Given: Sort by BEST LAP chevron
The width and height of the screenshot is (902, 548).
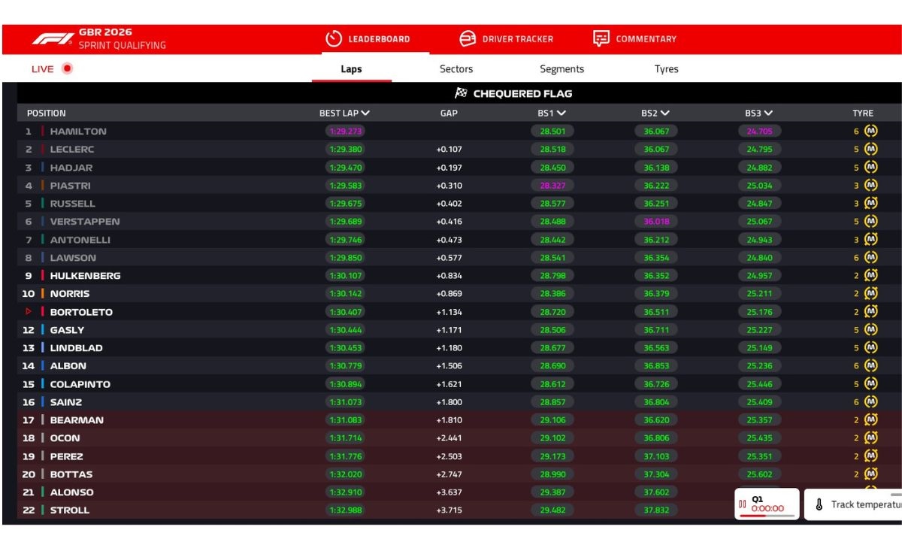Looking at the screenshot, I should tap(365, 113).
